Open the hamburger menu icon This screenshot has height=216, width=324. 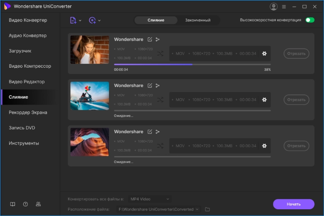[284, 7]
